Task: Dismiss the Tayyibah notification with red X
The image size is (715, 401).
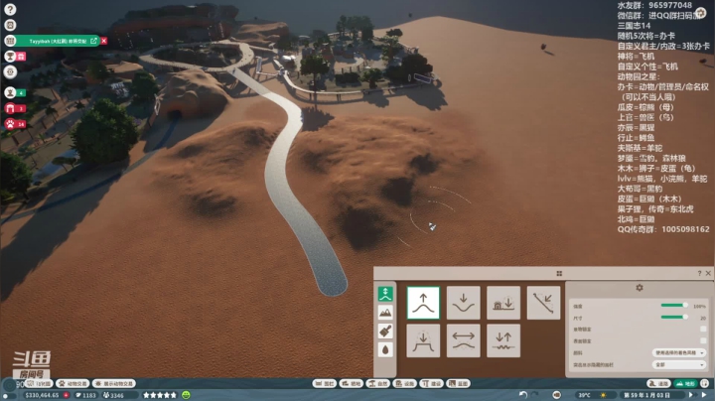Action: click(104, 41)
